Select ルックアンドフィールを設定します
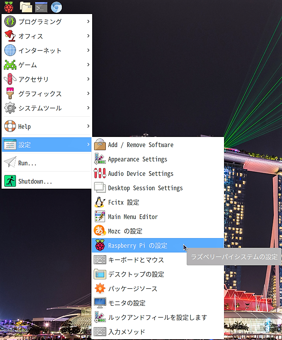Image resolution: width=282 pixels, height=340 pixels. (158, 317)
